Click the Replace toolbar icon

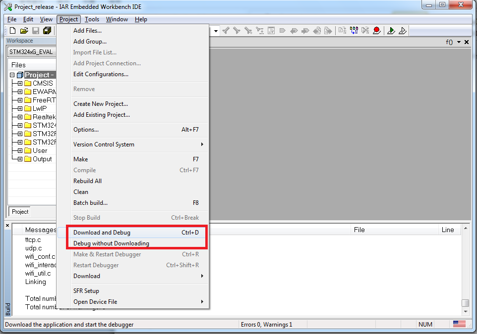coord(259,30)
